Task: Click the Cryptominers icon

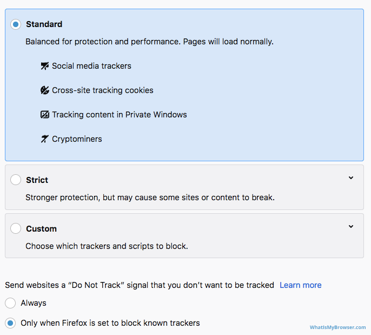Action: tap(45, 139)
